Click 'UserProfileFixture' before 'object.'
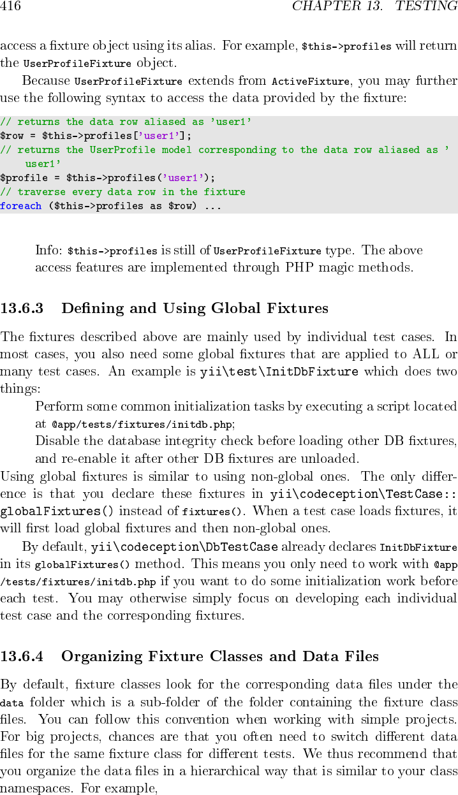Screen dimensions: 458x795 point(77,64)
